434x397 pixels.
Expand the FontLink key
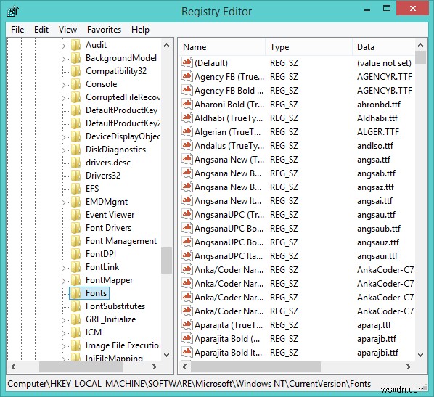click(63, 268)
